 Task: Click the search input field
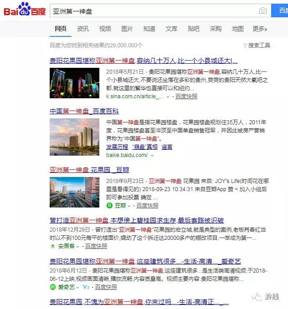coord(160,10)
